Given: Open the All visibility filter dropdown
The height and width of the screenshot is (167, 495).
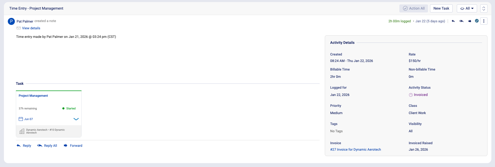Looking at the screenshot, I should click(x=467, y=8).
